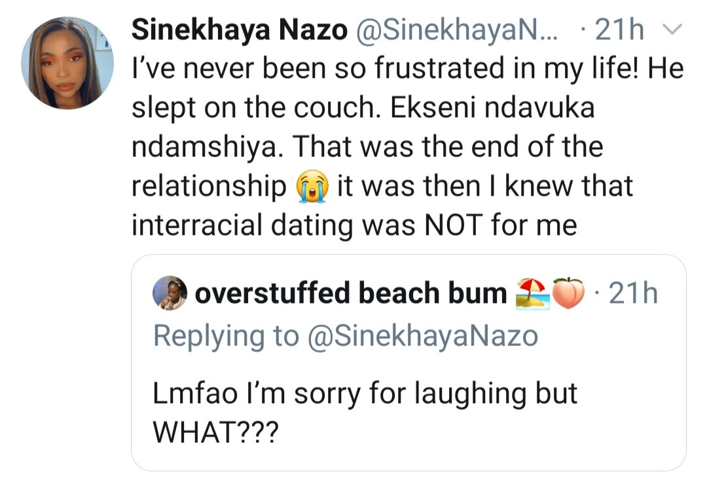This screenshot has height=486, width=707.
Task: Click the peach emoji beside username
Action: coord(568,294)
